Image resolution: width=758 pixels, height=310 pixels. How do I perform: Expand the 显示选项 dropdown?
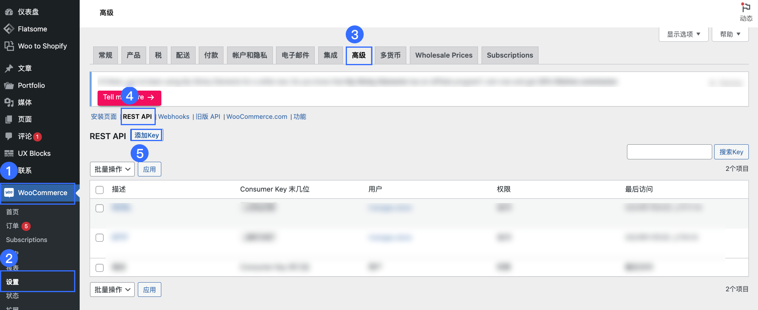click(x=684, y=34)
